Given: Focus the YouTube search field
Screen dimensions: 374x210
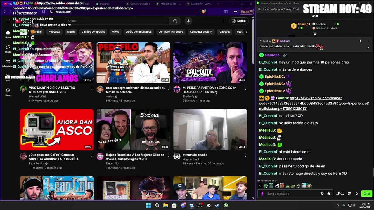Looking at the screenshot, I should (117, 21).
